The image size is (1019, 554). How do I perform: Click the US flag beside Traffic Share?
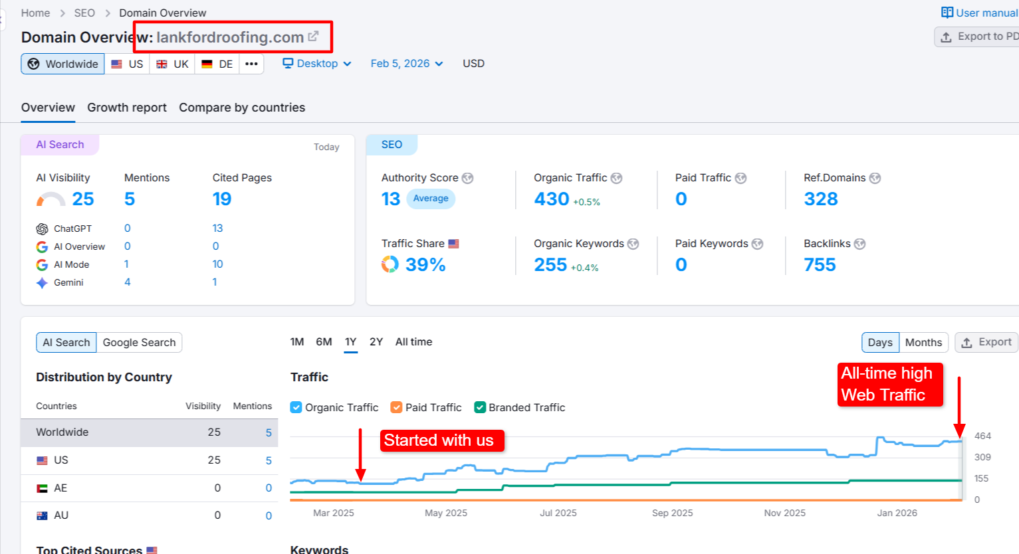(x=453, y=243)
